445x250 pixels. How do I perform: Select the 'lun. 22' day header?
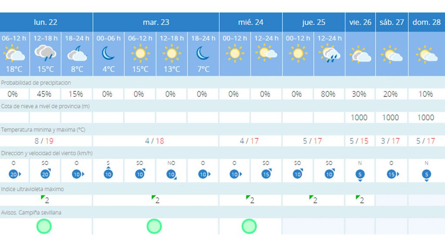point(46,22)
